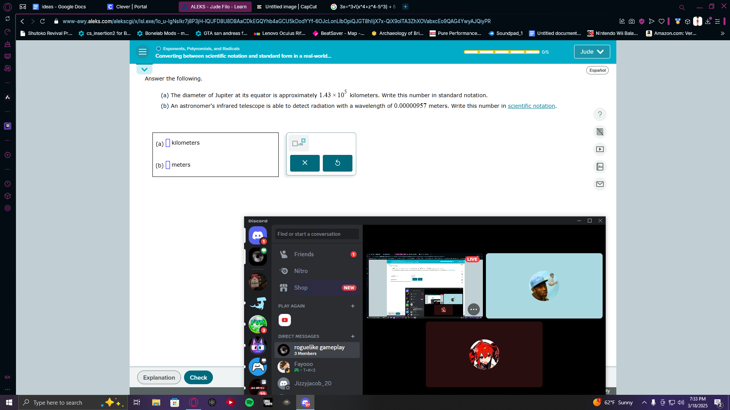Open a new browser tab

405,6
